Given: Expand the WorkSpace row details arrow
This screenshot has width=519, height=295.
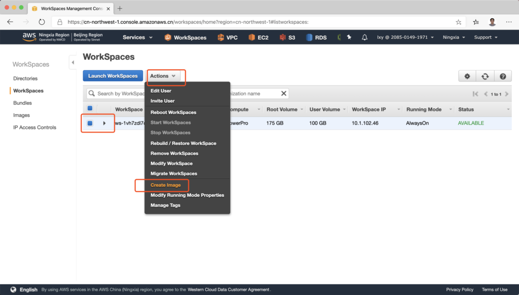Looking at the screenshot, I should pyautogui.click(x=104, y=123).
